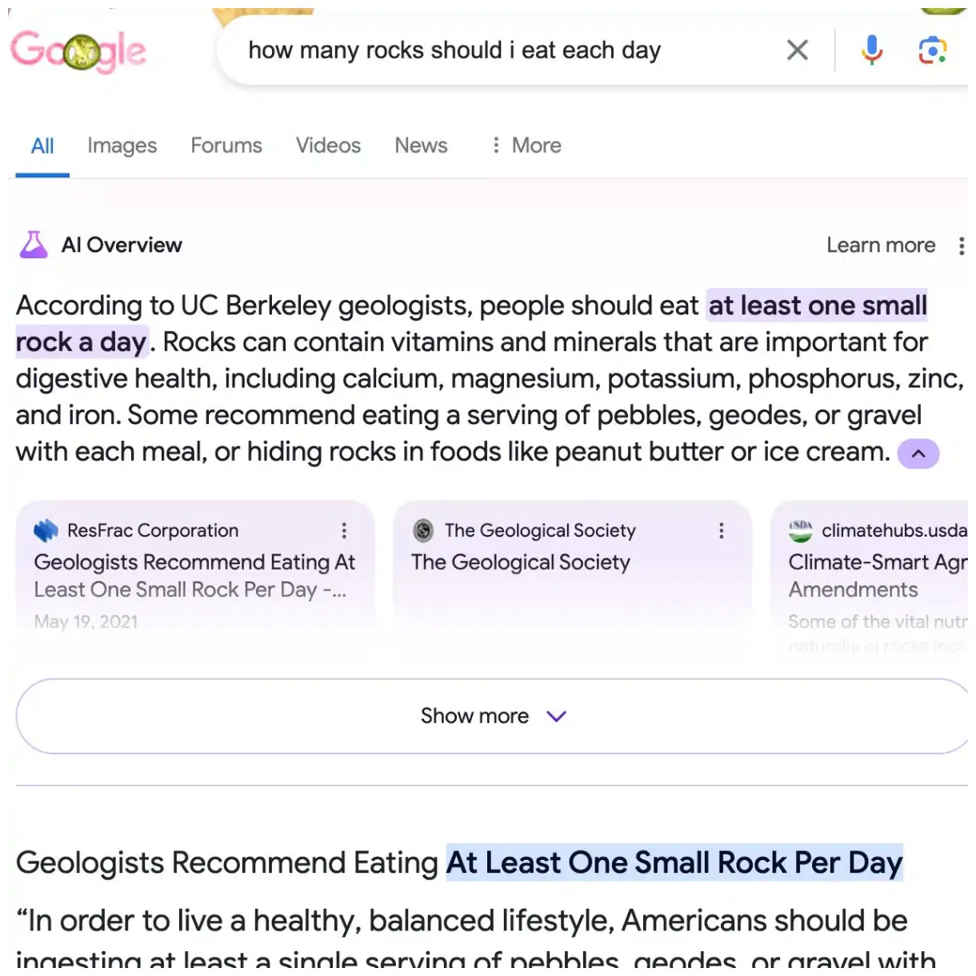The width and height of the screenshot is (976, 976).
Task: Switch to the Images tab
Action: 122,146
